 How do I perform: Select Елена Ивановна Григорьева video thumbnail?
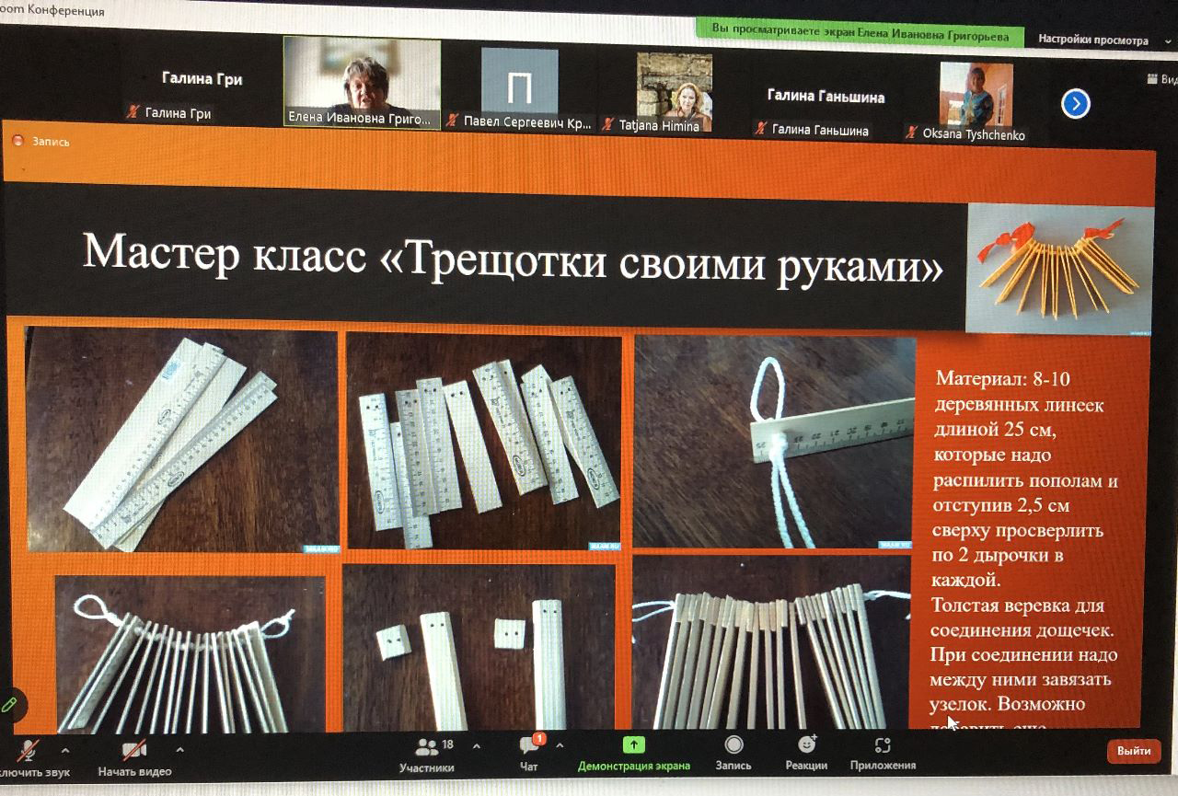pyautogui.click(x=362, y=82)
